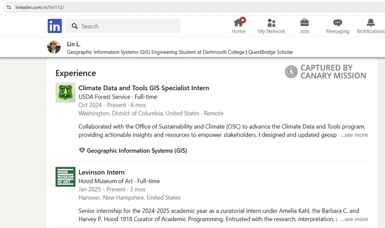The width and height of the screenshot is (385, 228).
Task: Click the Experience section heading
Action: click(x=76, y=73)
